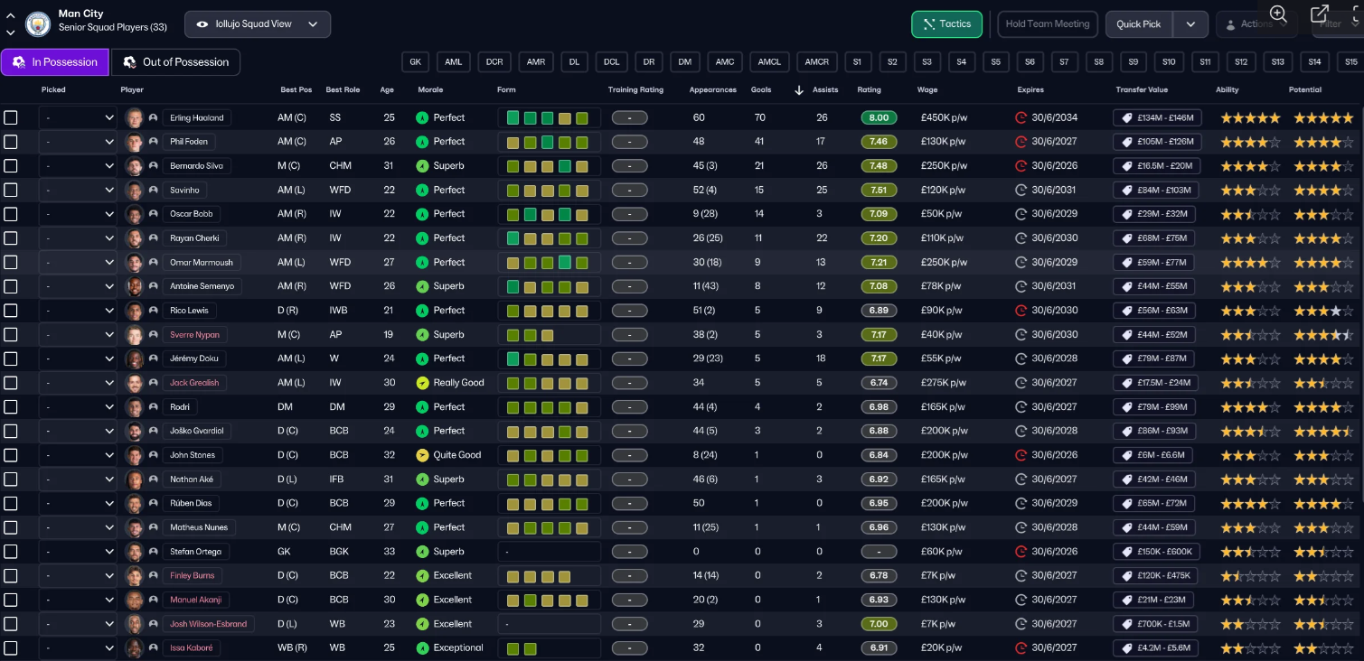Switch to the Out of Possession tab

coord(176,62)
